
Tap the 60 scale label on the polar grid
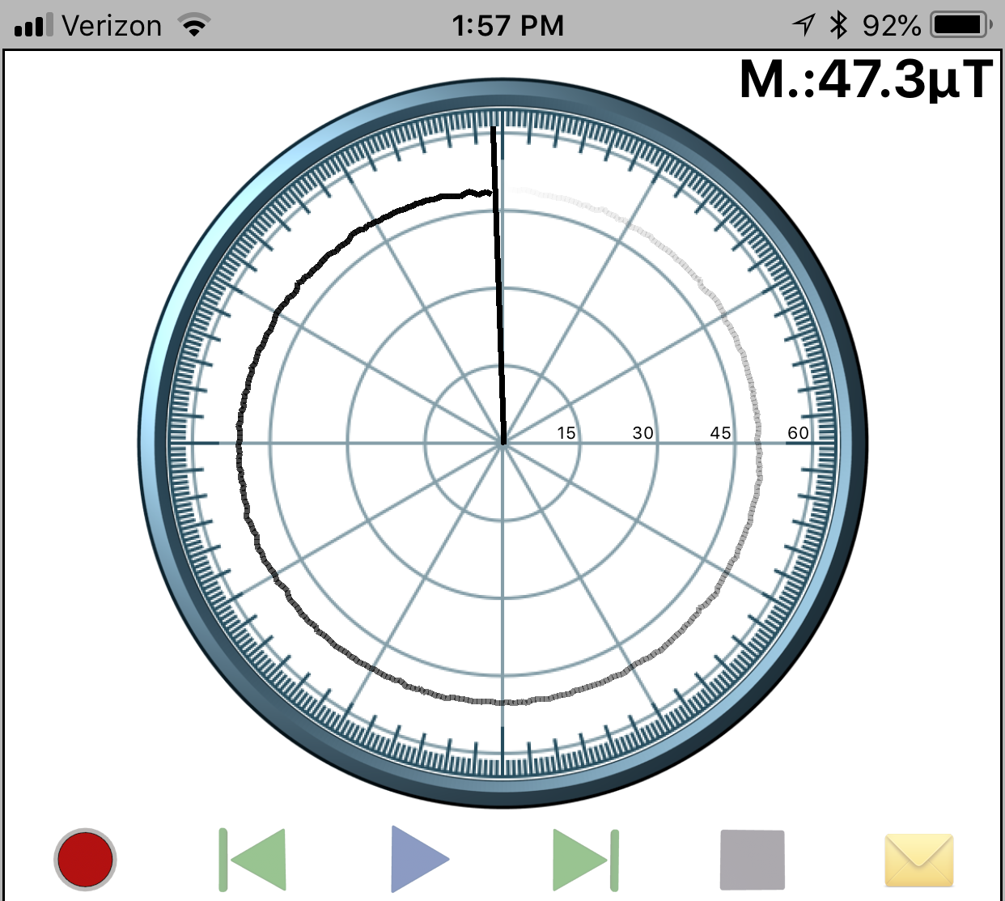pos(799,433)
